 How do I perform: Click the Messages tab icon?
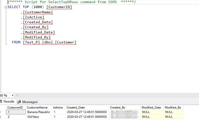point(19,102)
